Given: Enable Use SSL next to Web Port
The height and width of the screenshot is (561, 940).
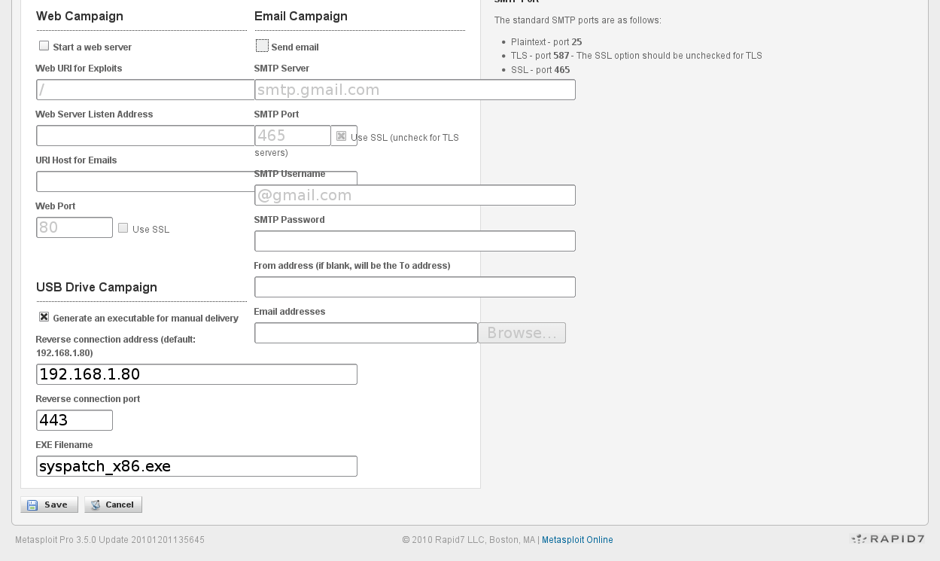Looking at the screenshot, I should click(123, 227).
